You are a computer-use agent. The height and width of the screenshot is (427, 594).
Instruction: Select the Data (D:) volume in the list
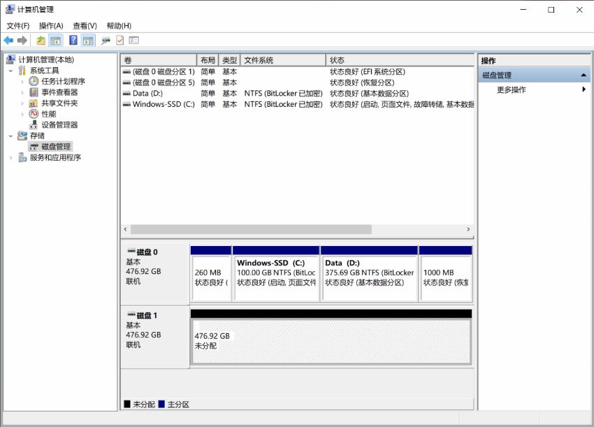147,93
